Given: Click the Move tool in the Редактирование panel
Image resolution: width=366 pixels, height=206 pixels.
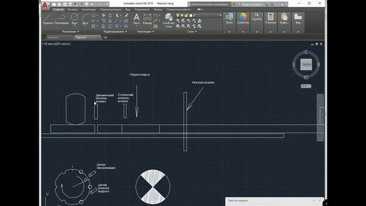Looking at the screenshot, I should (x=104, y=15).
